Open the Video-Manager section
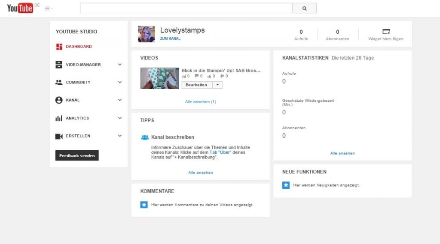The width and height of the screenshot is (440, 244). coord(83,65)
